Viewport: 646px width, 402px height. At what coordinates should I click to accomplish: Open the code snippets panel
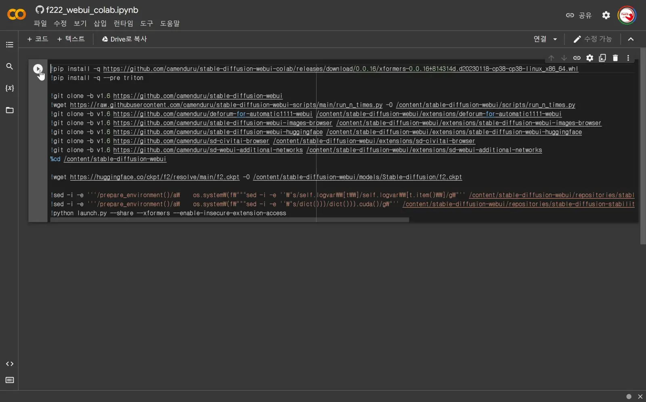10,364
